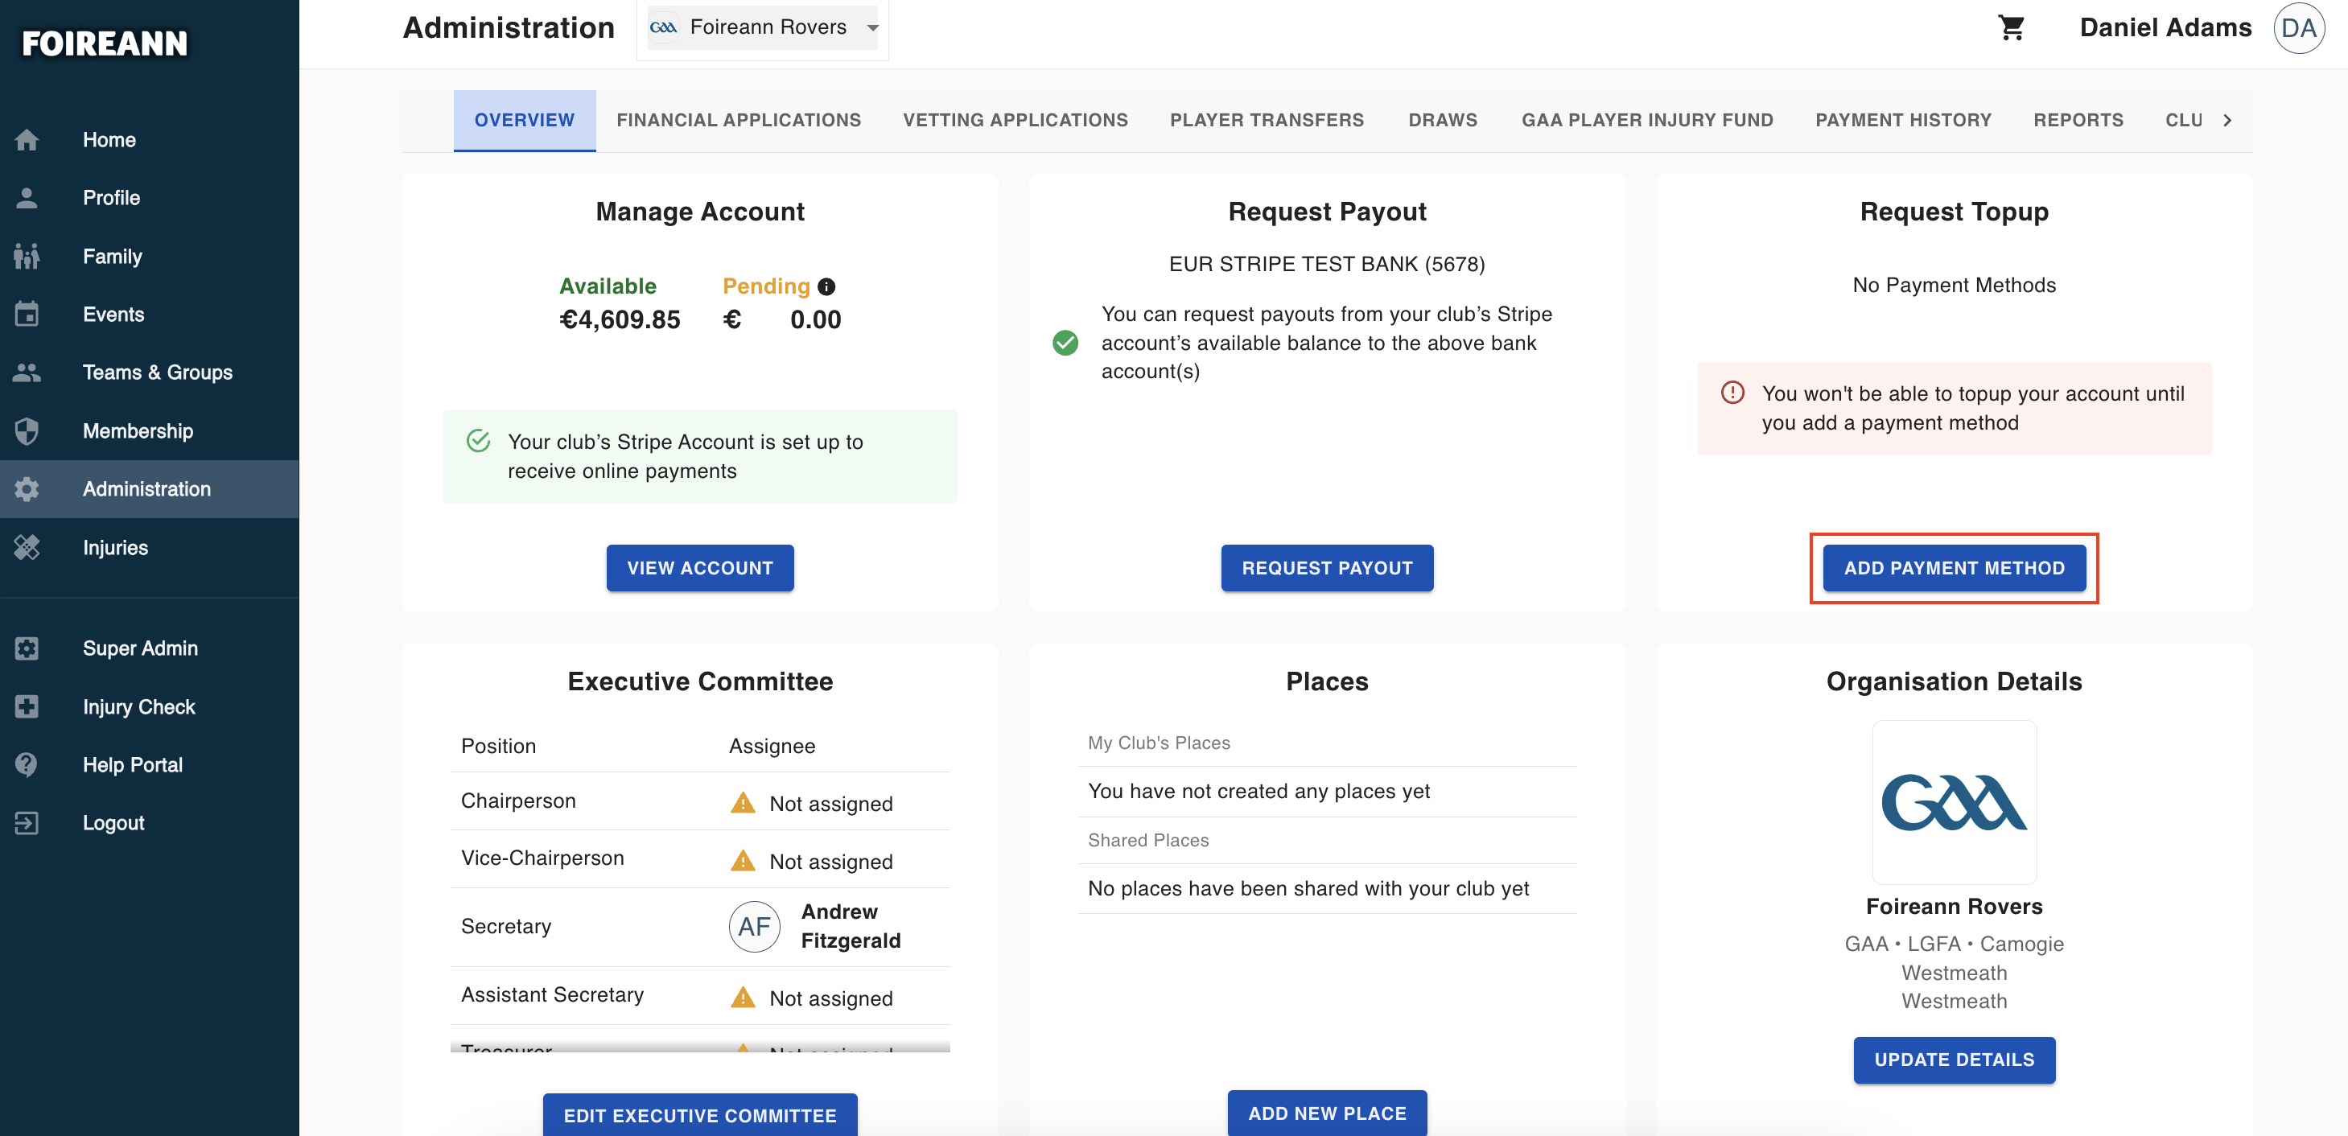2348x1136 pixels.
Task: Click the DA user avatar
Action: [x=2299, y=28]
